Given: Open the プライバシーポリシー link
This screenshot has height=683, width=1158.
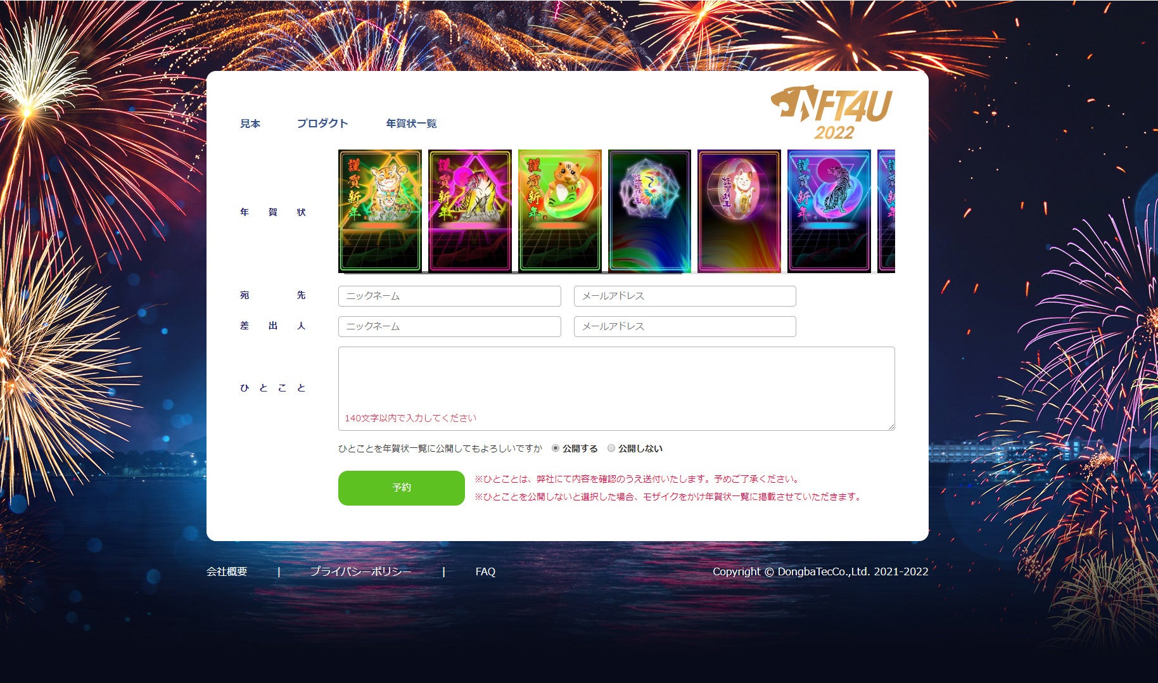Looking at the screenshot, I should 361,571.
